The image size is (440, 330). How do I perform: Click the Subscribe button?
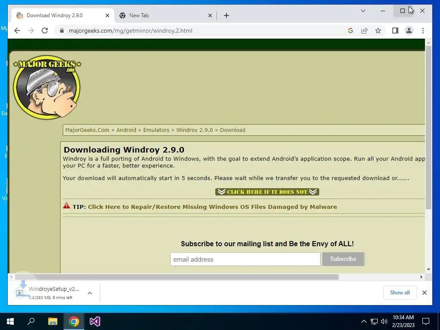[343, 259]
